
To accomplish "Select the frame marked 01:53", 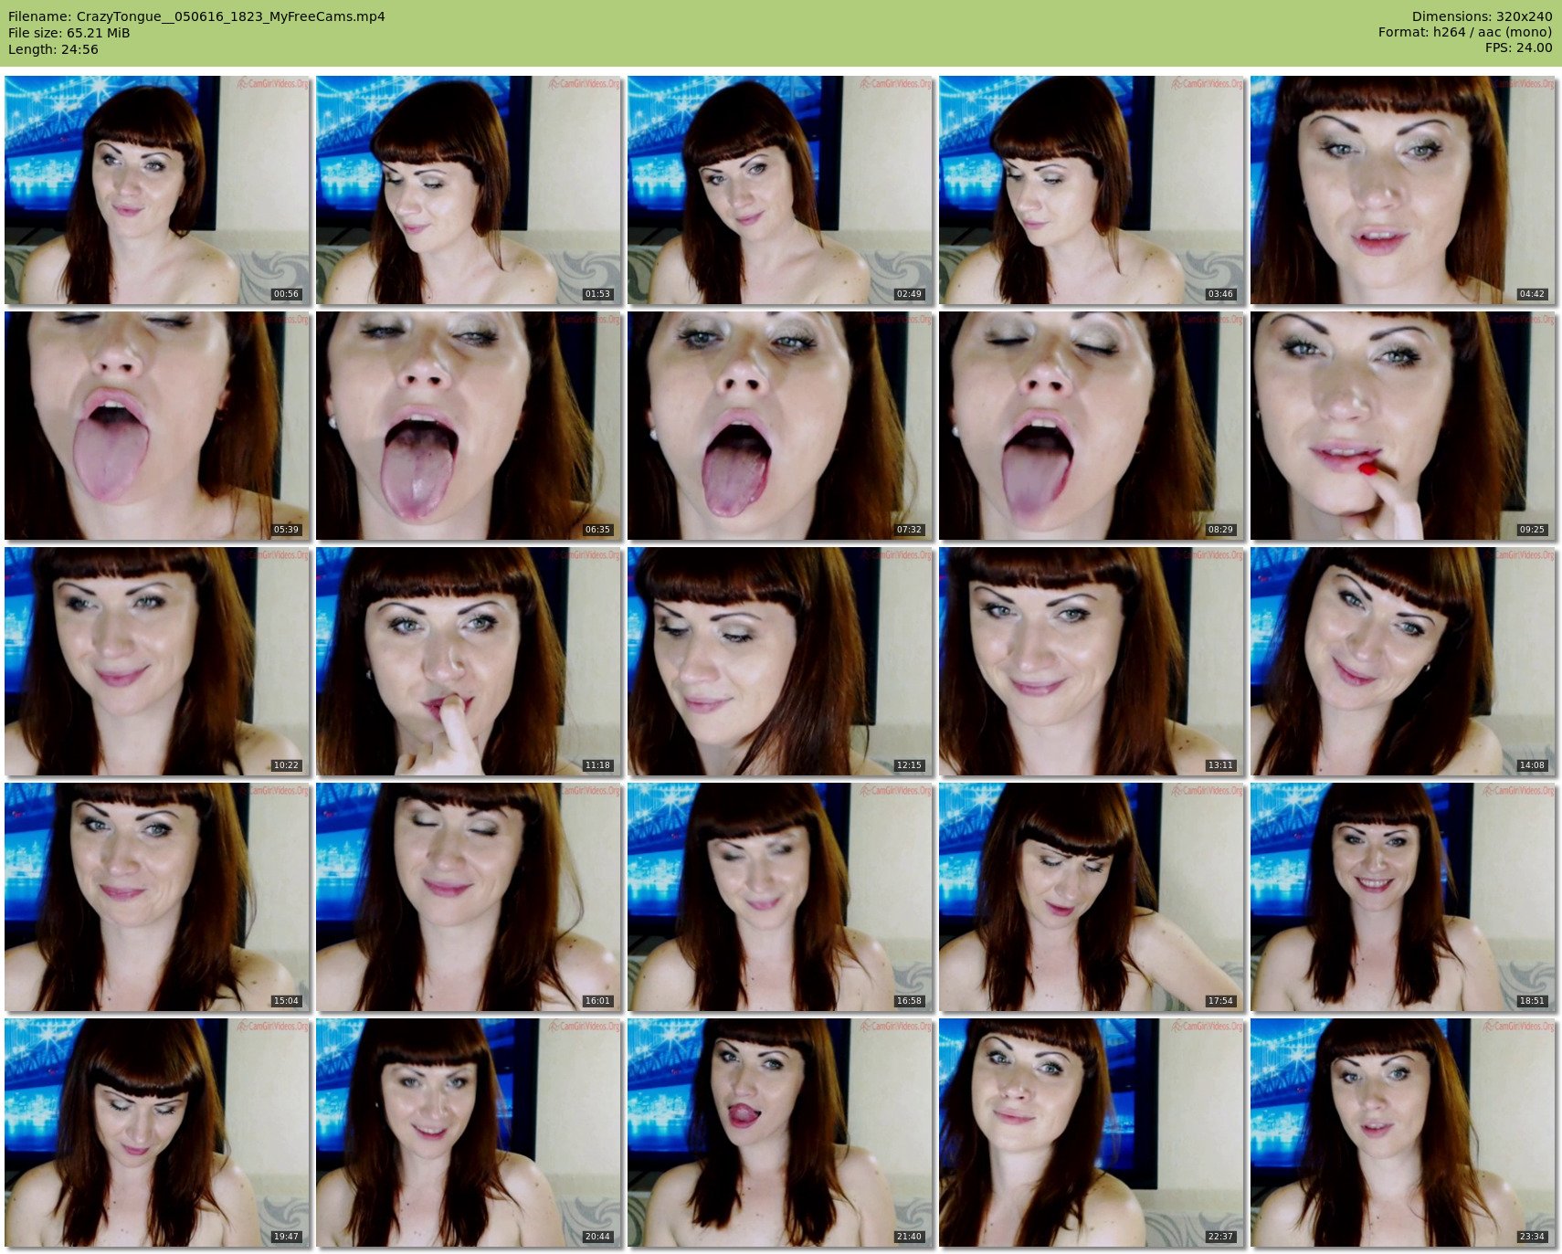I will [x=469, y=190].
